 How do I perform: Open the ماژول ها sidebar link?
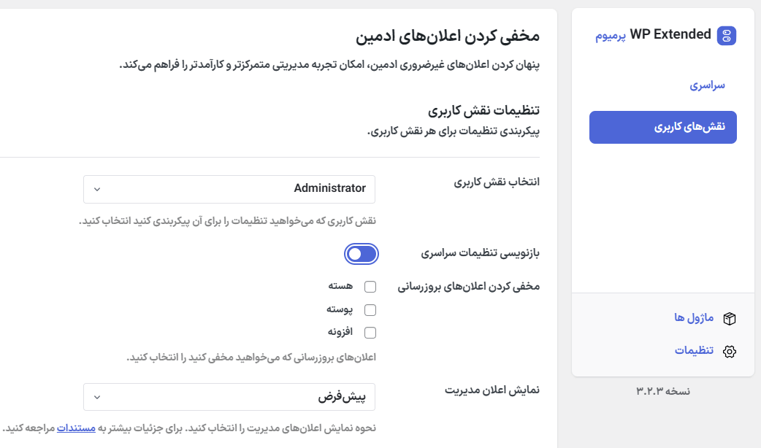tap(694, 318)
